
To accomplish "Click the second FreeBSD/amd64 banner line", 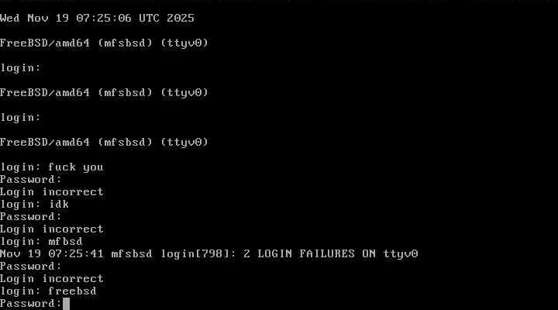I will 104,92.
